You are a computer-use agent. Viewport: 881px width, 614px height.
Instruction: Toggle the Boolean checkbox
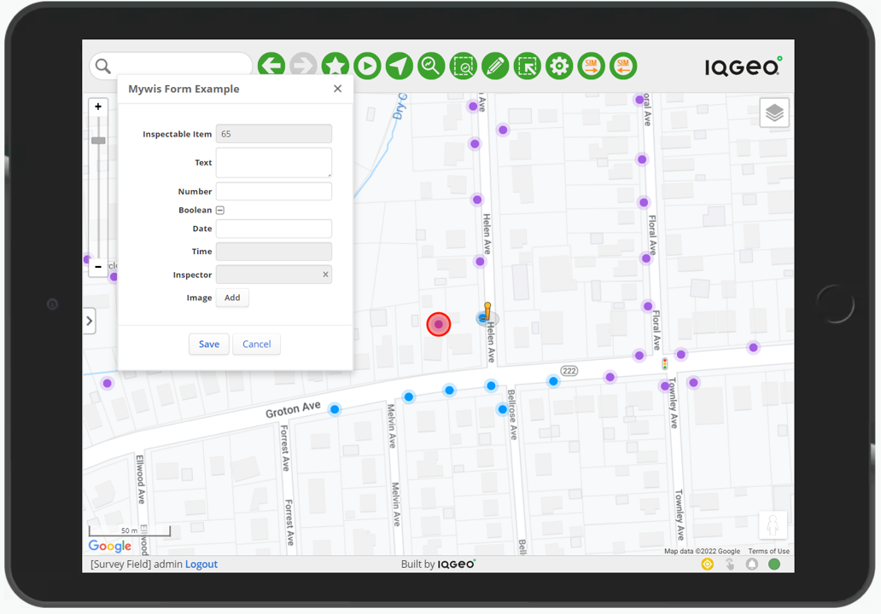click(219, 211)
